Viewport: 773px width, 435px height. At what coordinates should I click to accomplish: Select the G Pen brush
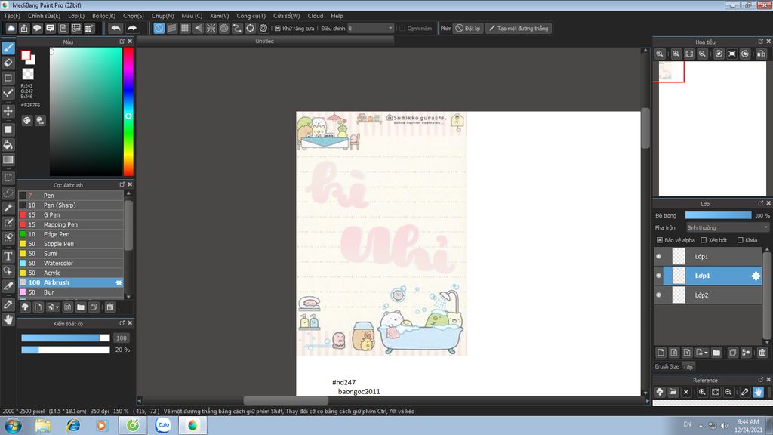(x=71, y=215)
